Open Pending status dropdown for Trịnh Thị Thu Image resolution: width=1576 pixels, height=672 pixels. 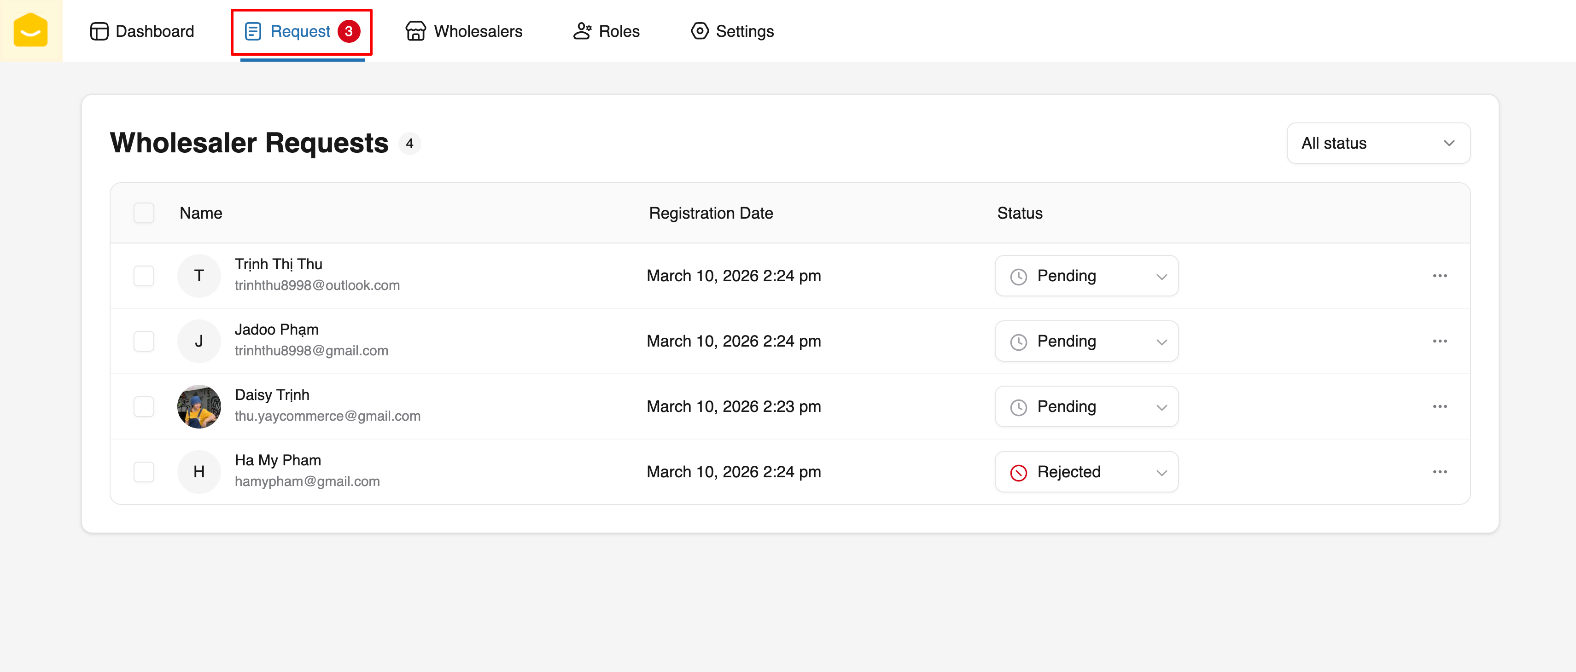pos(1086,276)
